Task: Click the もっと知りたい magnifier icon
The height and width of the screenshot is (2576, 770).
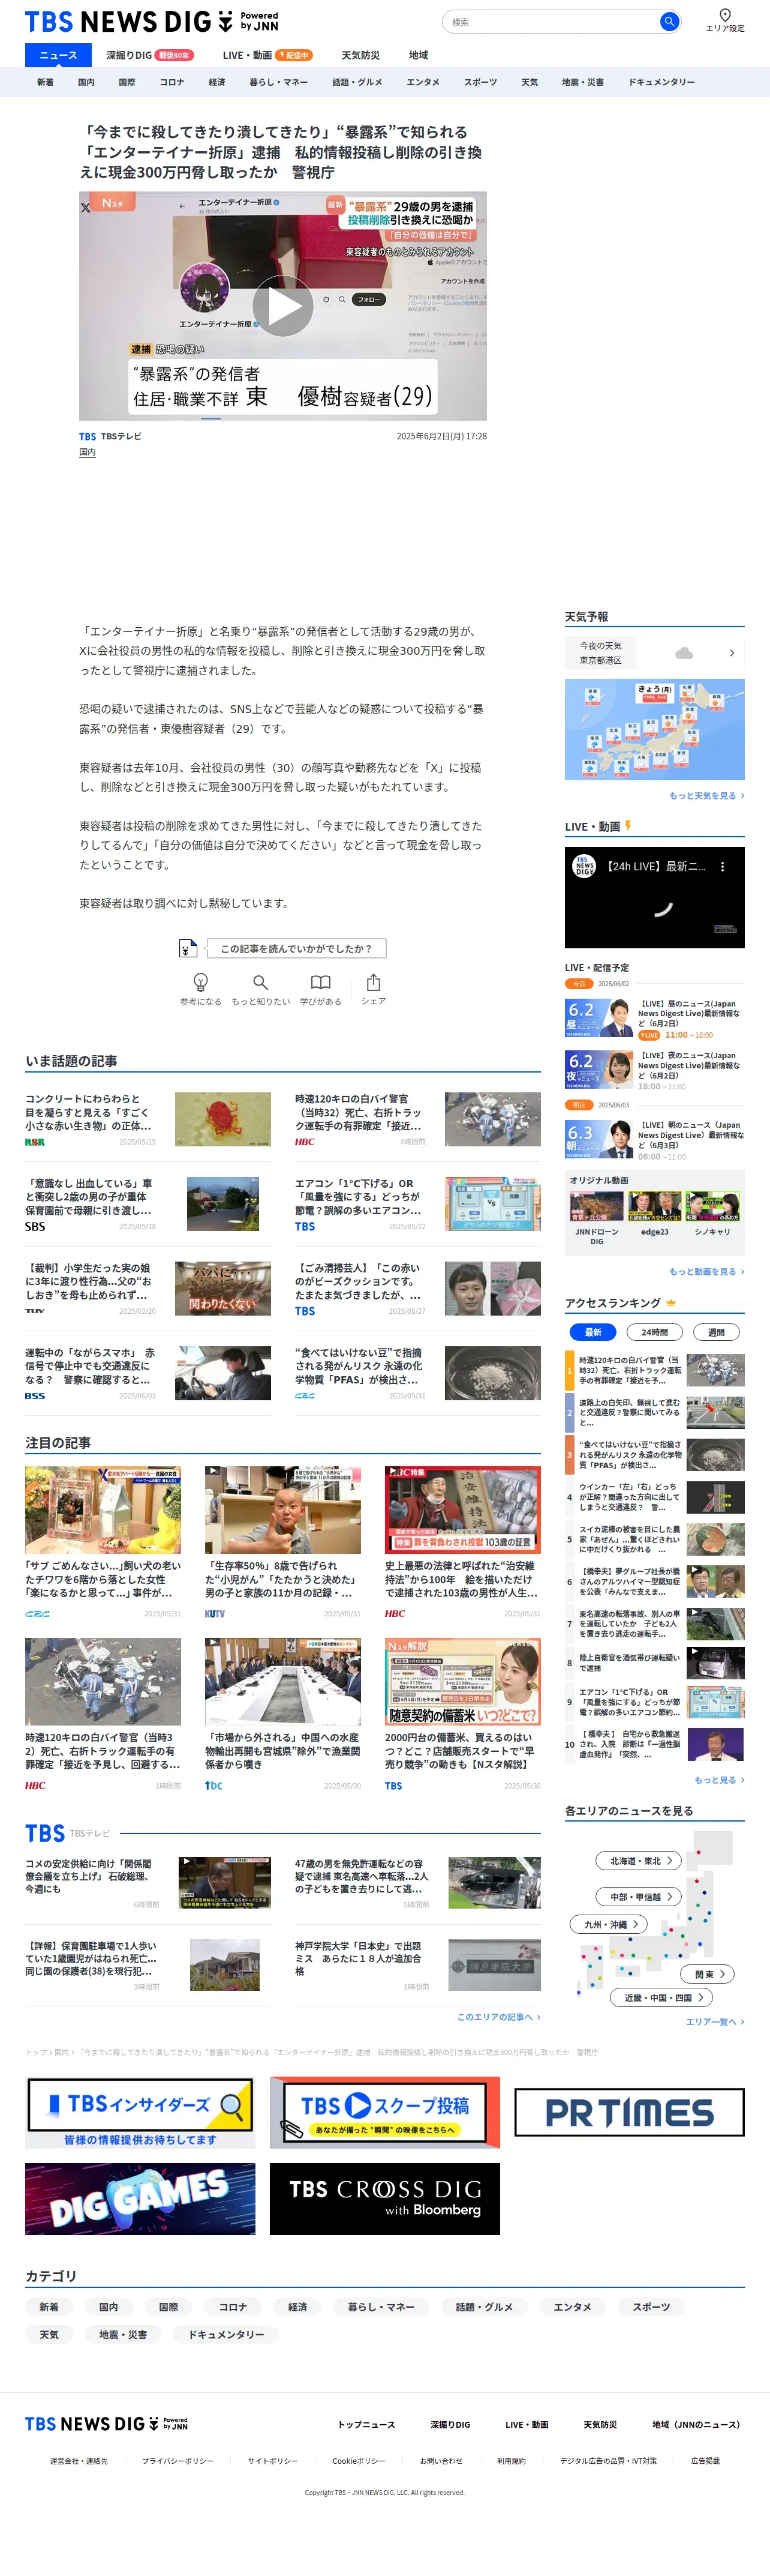Action: point(260,982)
